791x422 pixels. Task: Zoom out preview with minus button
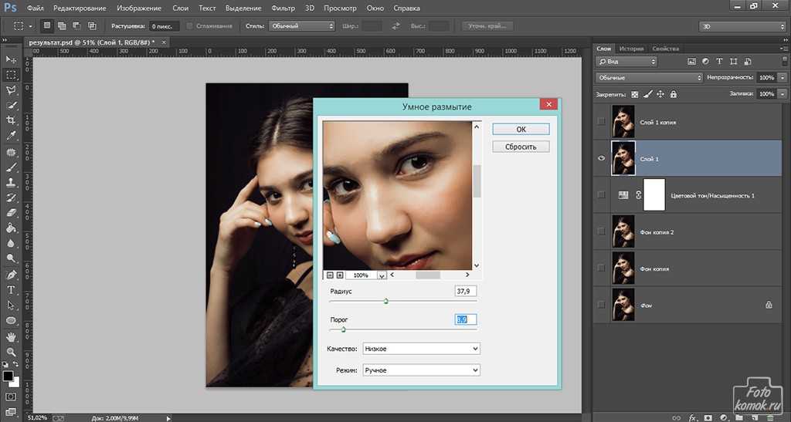pyautogui.click(x=330, y=275)
